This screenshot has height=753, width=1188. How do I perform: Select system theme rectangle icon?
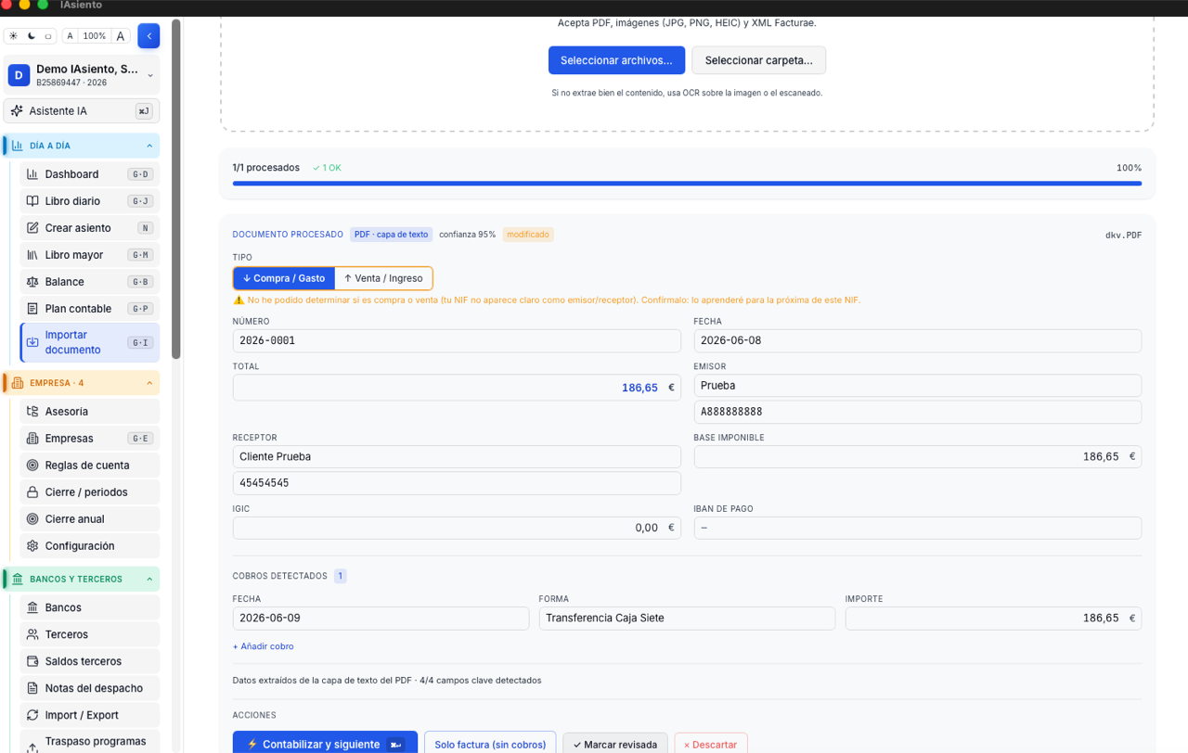coord(48,36)
